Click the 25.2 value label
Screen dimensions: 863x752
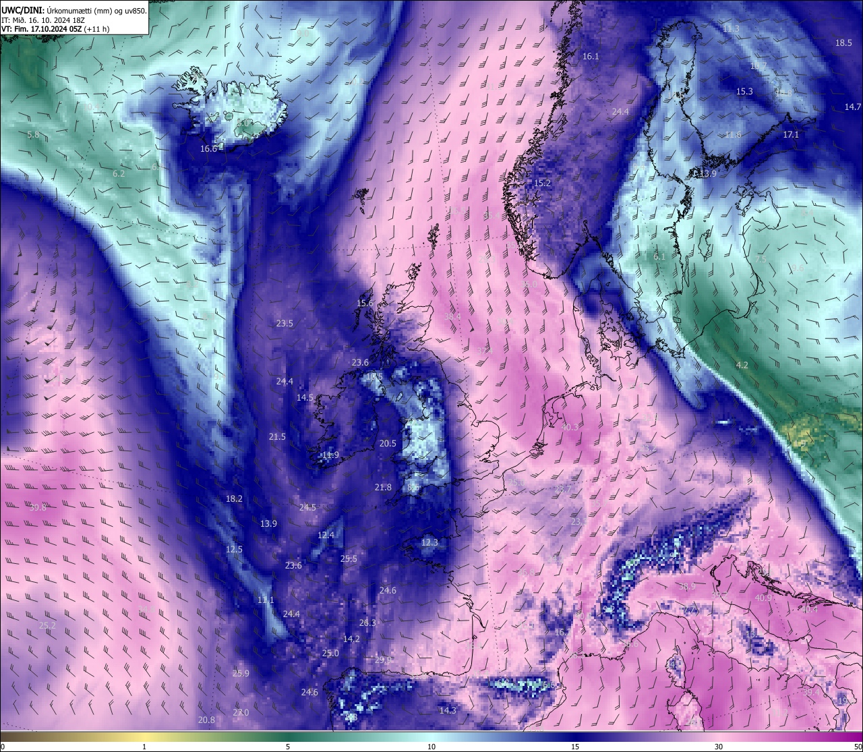47,625
